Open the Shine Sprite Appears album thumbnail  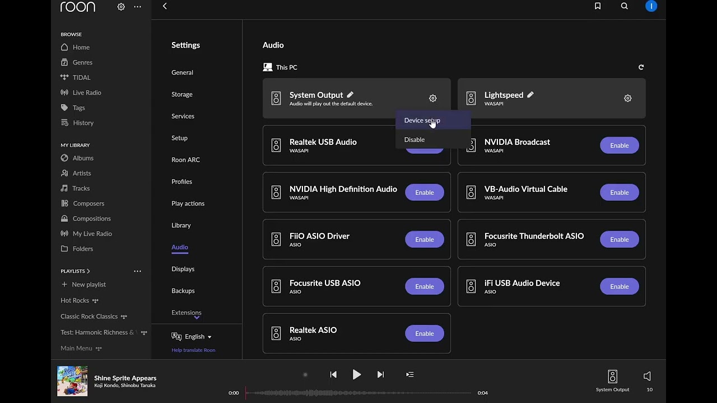pos(72,381)
